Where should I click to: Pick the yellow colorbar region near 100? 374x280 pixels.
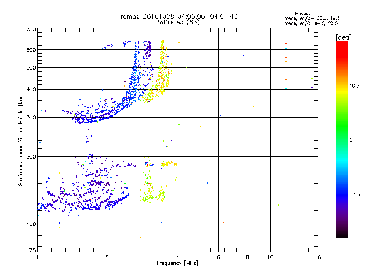tap(342, 86)
